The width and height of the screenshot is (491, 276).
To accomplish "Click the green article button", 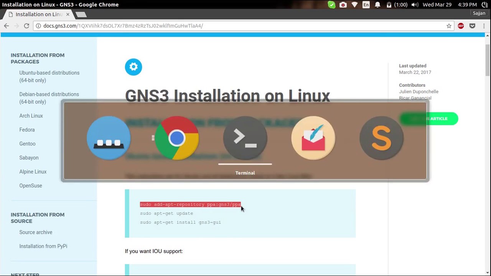I will [x=428, y=118].
